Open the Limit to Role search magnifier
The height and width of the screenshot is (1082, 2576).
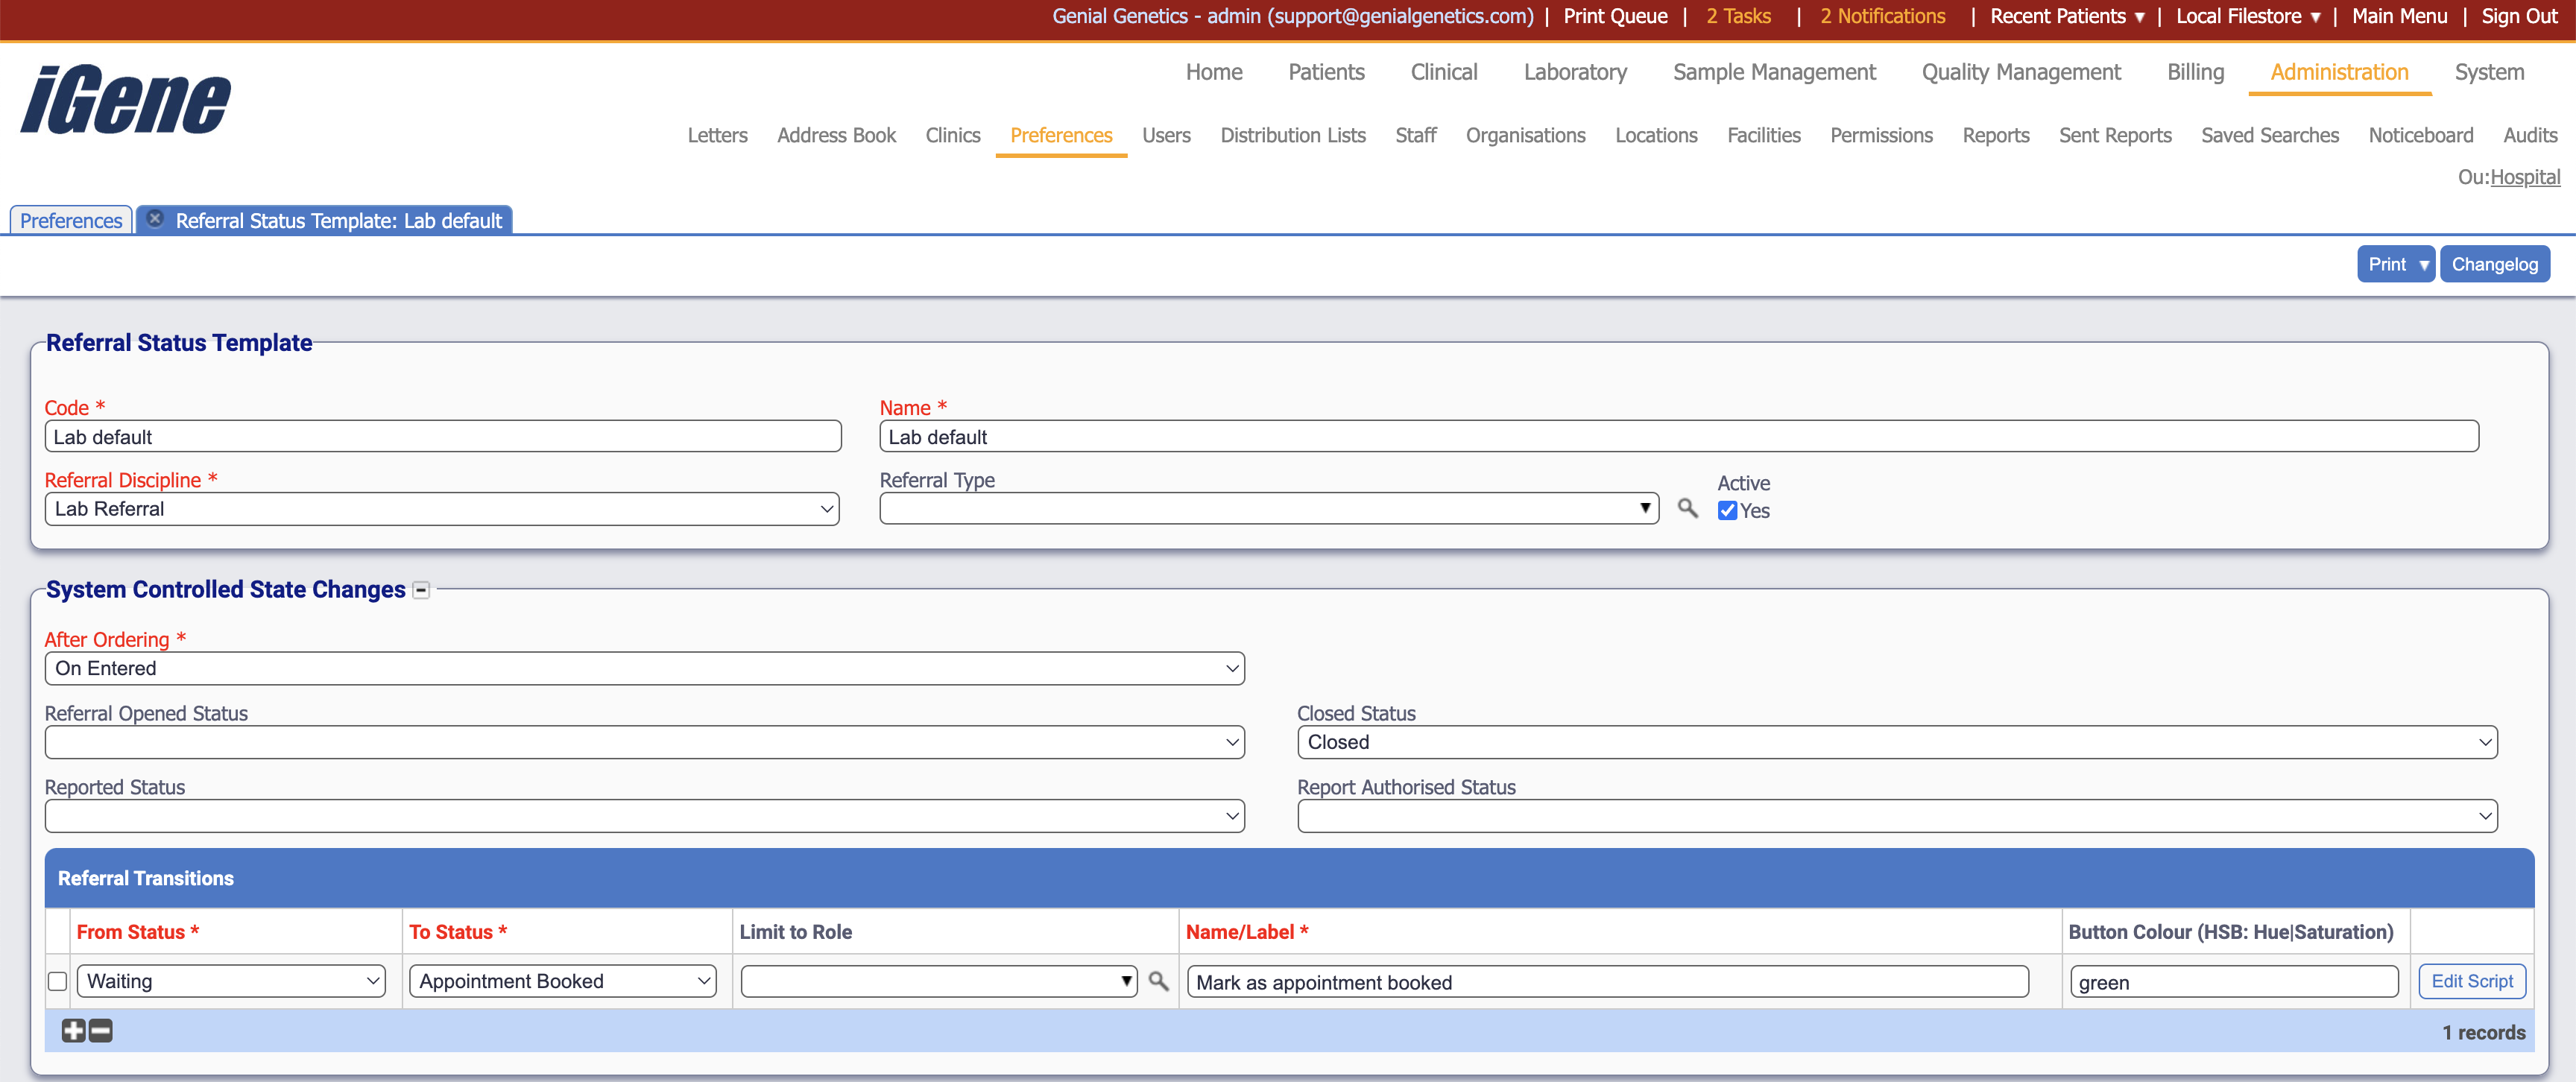coord(1159,981)
